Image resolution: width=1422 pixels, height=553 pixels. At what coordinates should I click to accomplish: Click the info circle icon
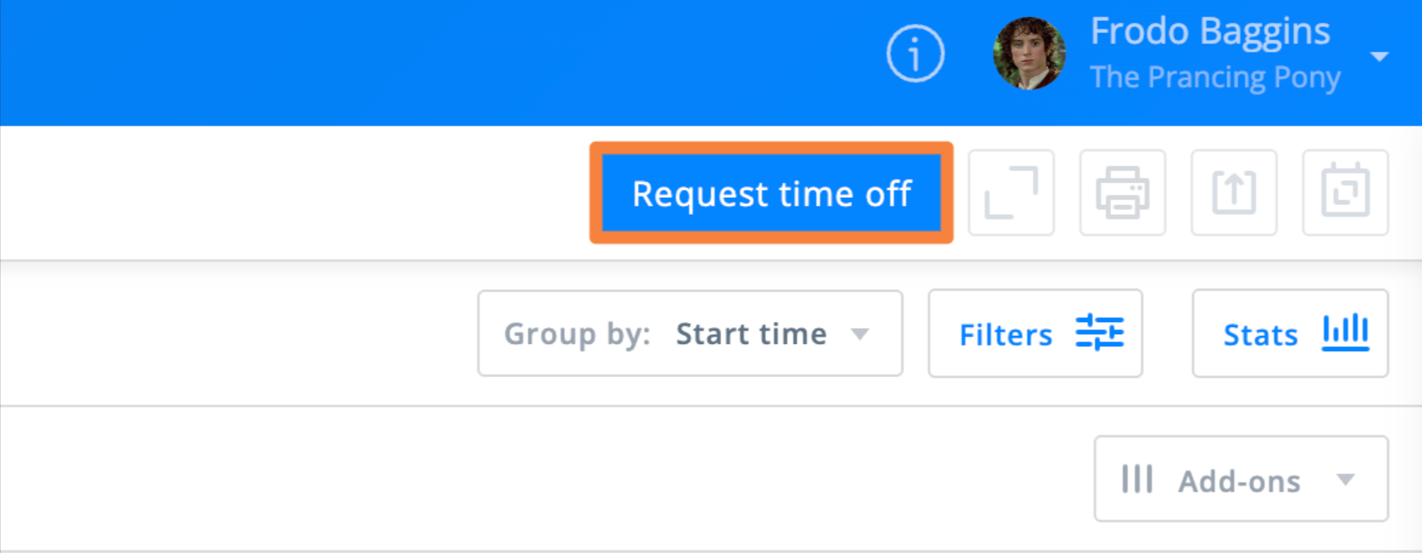coord(915,54)
